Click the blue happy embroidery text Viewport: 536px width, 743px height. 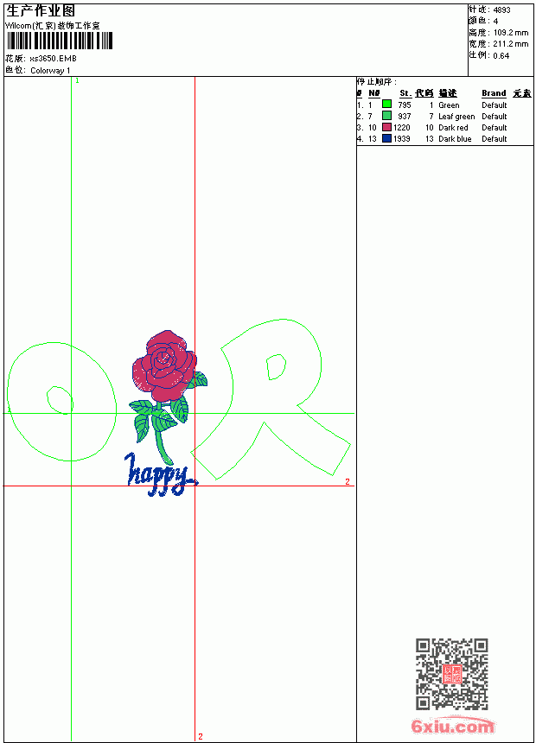coord(161,475)
